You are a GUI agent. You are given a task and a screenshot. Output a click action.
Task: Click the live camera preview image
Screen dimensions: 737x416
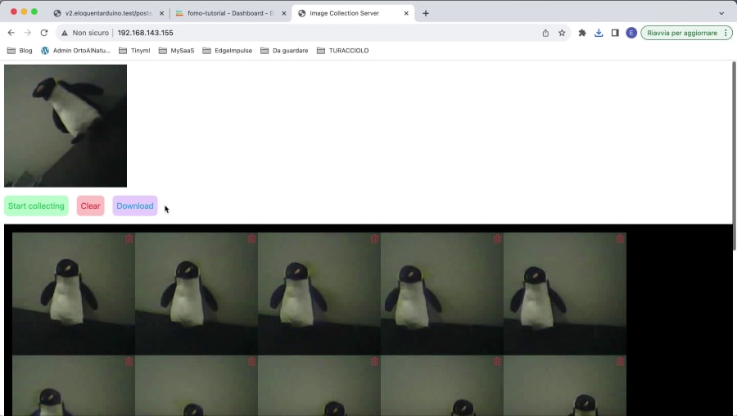coord(66,126)
